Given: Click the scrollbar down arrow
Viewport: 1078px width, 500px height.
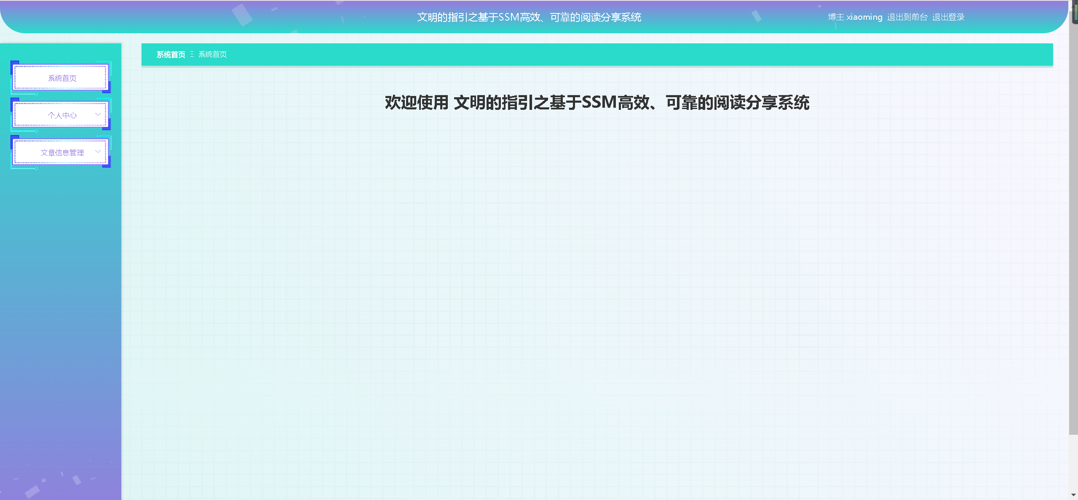Looking at the screenshot, I should pos(1073,495).
